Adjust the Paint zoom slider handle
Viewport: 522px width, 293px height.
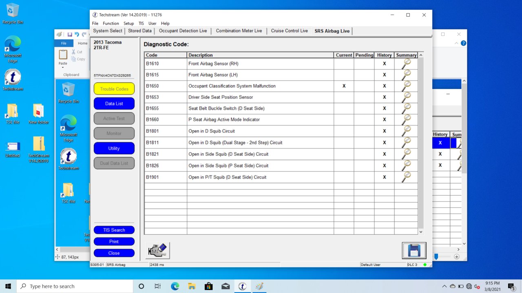pos(436,257)
